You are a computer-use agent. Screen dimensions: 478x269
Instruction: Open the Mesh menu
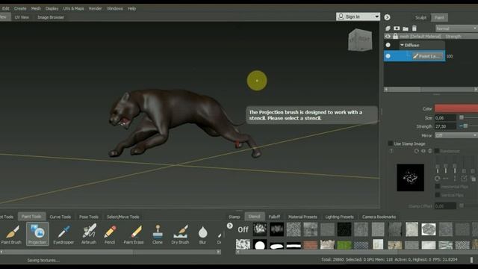click(36, 8)
